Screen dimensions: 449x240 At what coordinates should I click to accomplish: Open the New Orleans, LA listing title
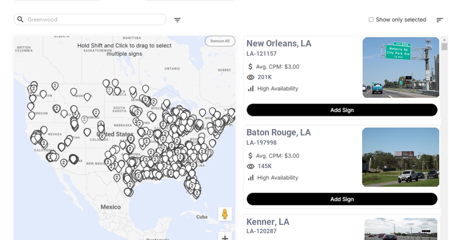click(279, 44)
